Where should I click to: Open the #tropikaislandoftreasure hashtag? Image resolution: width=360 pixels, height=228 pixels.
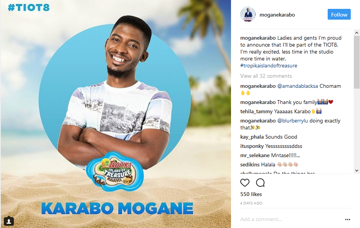coord(269,66)
